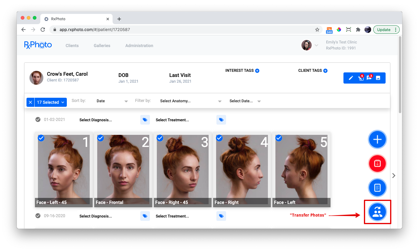Select the RxPhoto browser tab
This screenshot has height=251, width=419.
click(x=77, y=19)
